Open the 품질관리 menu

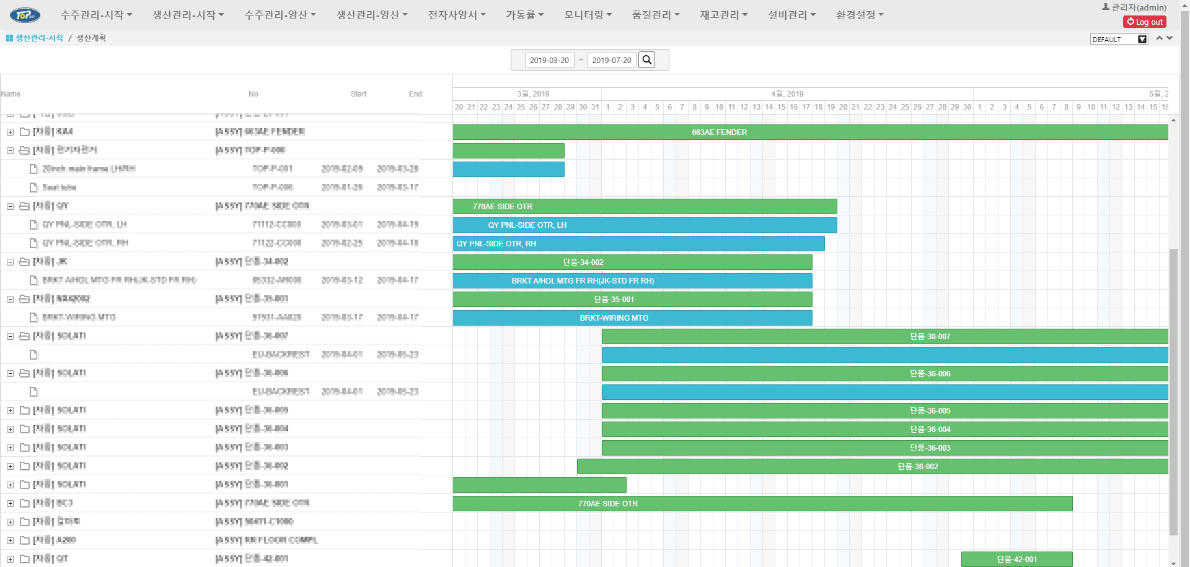point(656,14)
